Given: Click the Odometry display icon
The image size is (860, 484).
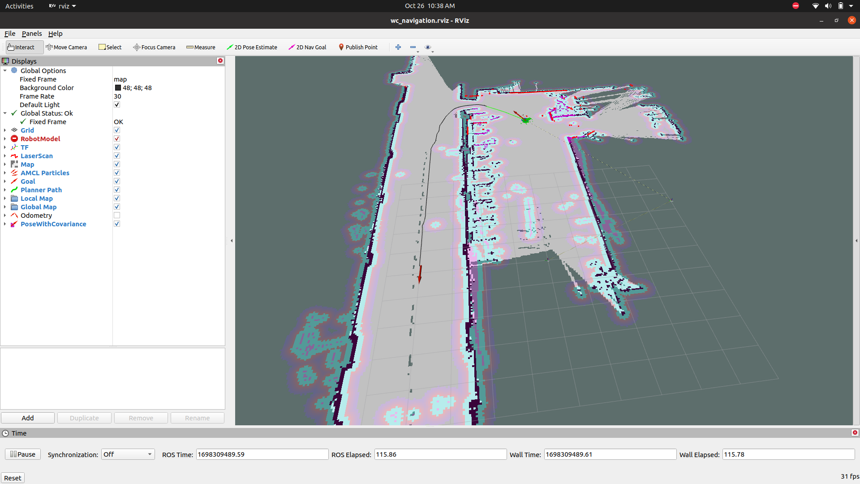Looking at the screenshot, I should point(14,215).
